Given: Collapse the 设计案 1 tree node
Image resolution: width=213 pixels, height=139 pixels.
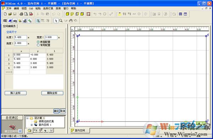Looking at the screenshot, I should (x=27, y=118).
